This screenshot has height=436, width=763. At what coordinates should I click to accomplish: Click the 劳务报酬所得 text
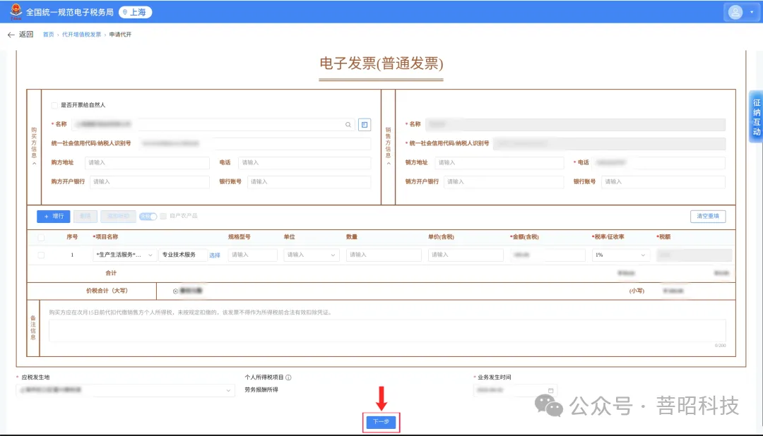(x=261, y=390)
